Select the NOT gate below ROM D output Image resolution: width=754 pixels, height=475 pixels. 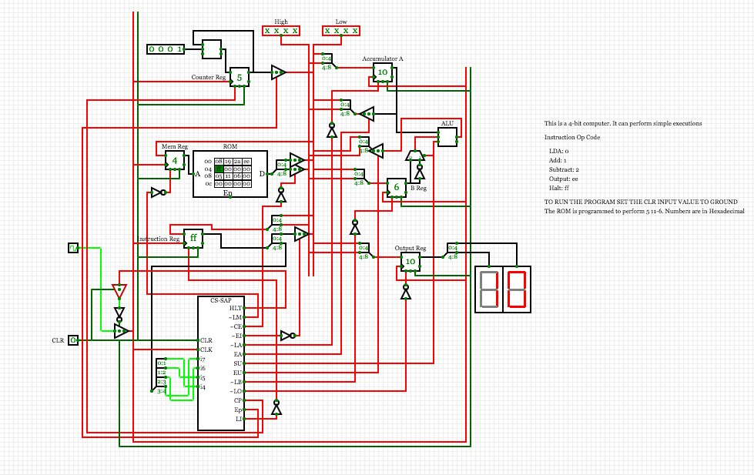click(281, 195)
